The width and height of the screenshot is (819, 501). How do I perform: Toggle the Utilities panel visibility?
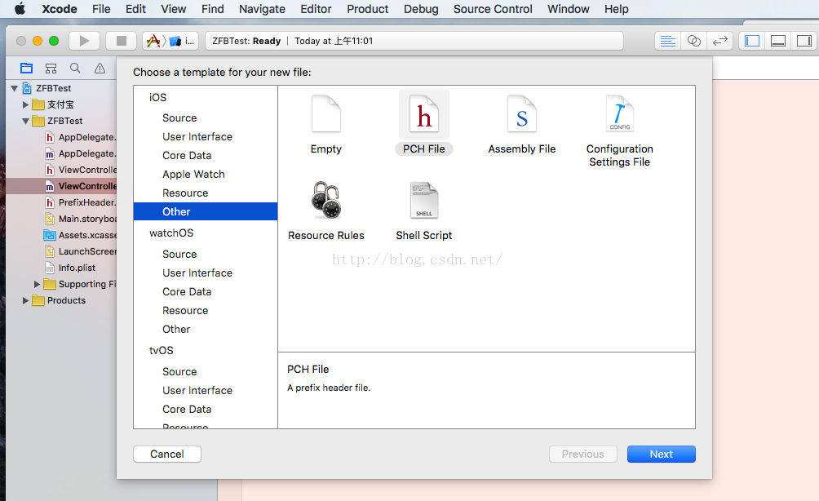point(804,41)
